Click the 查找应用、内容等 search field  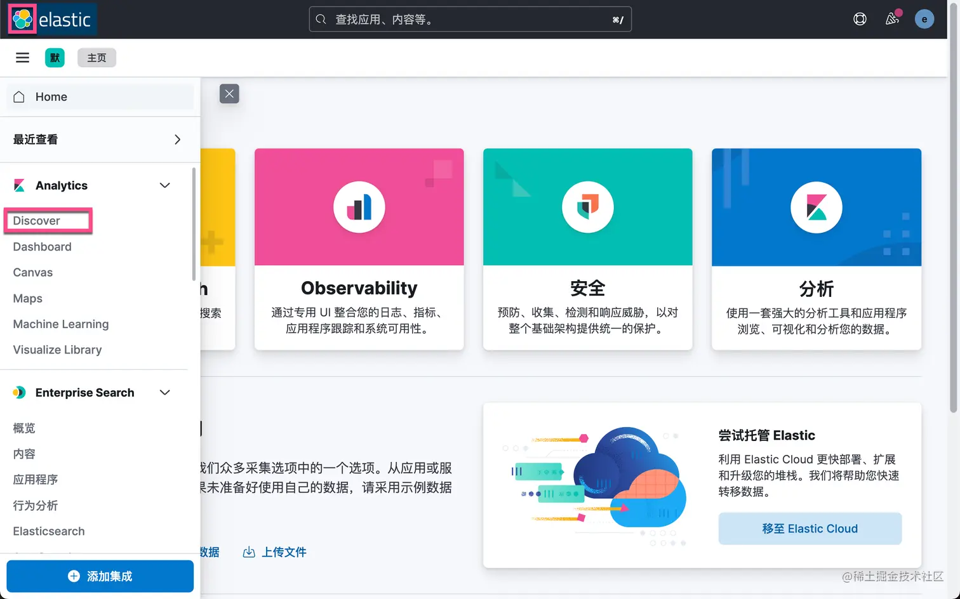tap(470, 19)
